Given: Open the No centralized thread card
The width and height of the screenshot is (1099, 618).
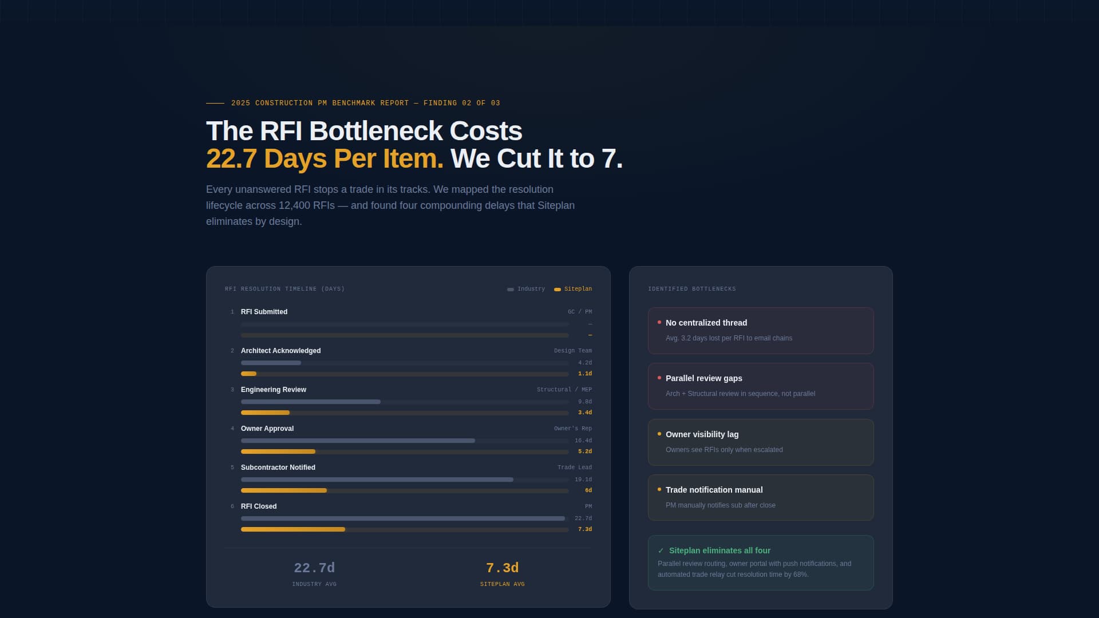Looking at the screenshot, I should tap(761, 331).
